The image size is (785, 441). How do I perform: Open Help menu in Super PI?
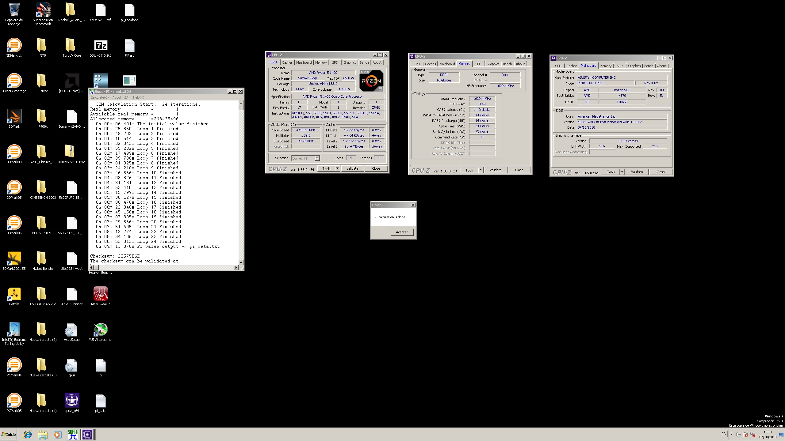139,97
